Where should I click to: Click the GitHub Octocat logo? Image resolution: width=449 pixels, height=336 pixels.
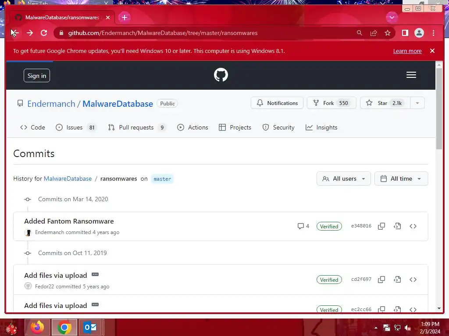(x=221, y=75)
